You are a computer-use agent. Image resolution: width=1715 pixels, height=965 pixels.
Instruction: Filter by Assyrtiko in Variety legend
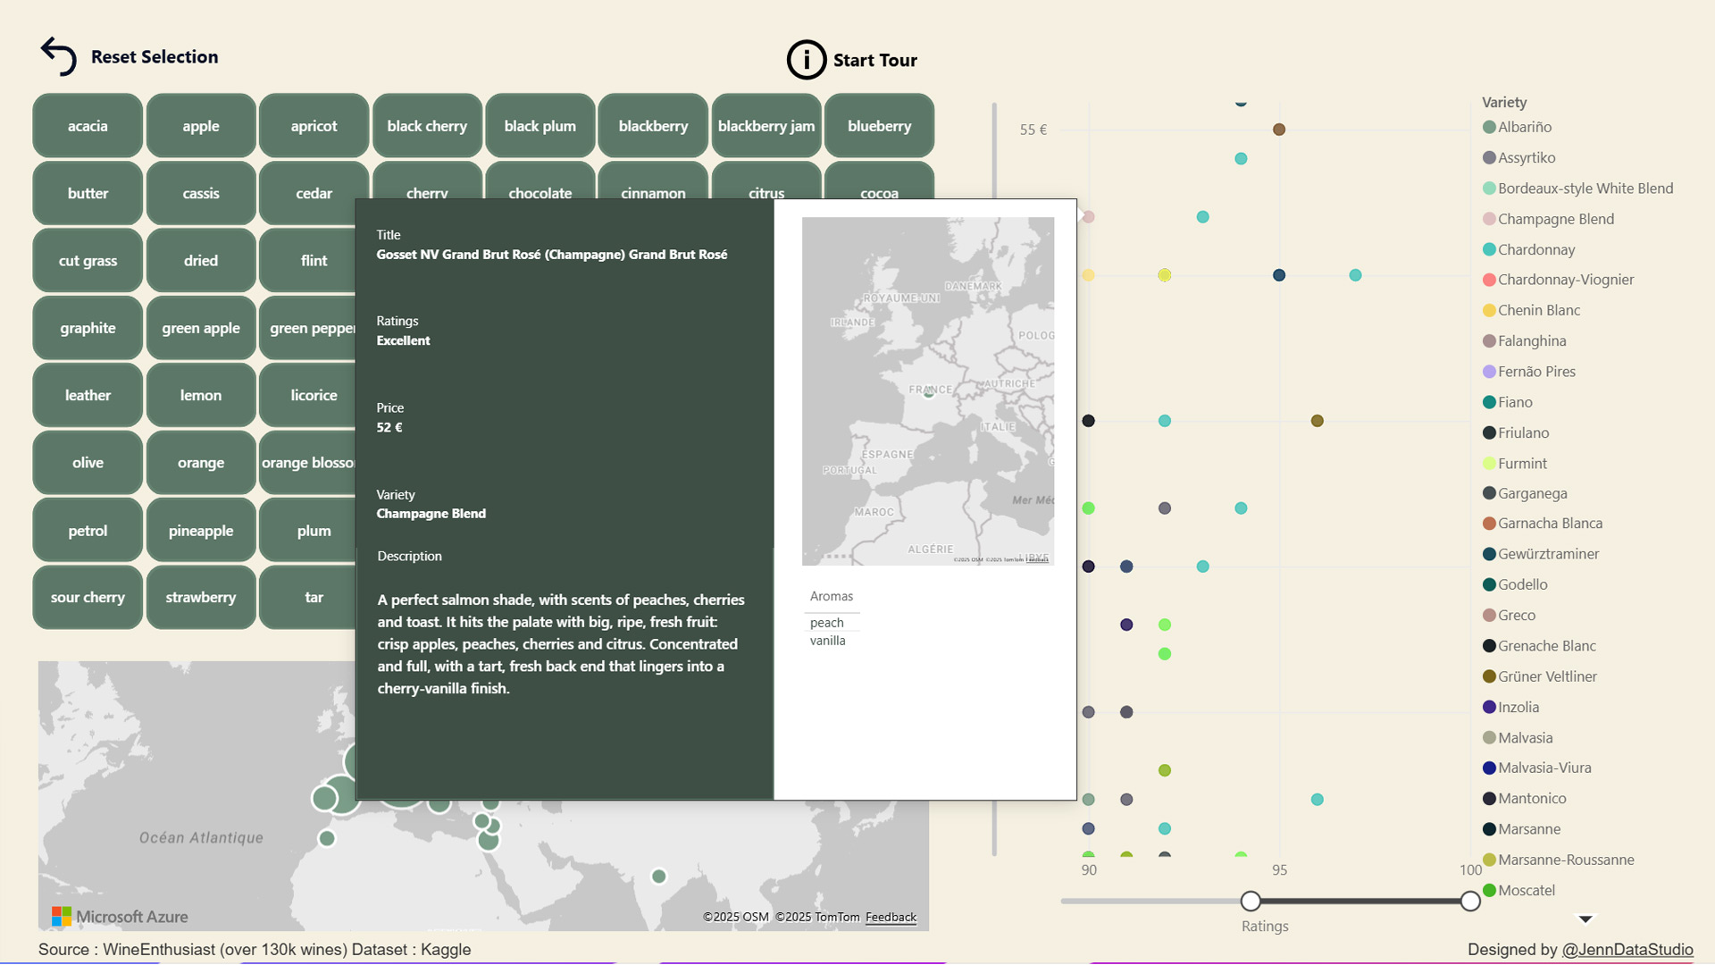pyautogui.click(x=1518, y=158)
